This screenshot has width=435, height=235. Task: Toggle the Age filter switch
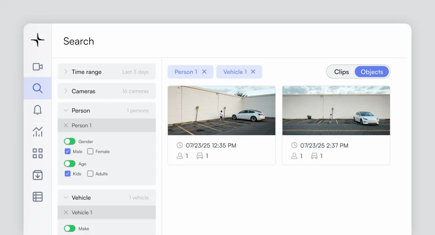coord(70,164)
